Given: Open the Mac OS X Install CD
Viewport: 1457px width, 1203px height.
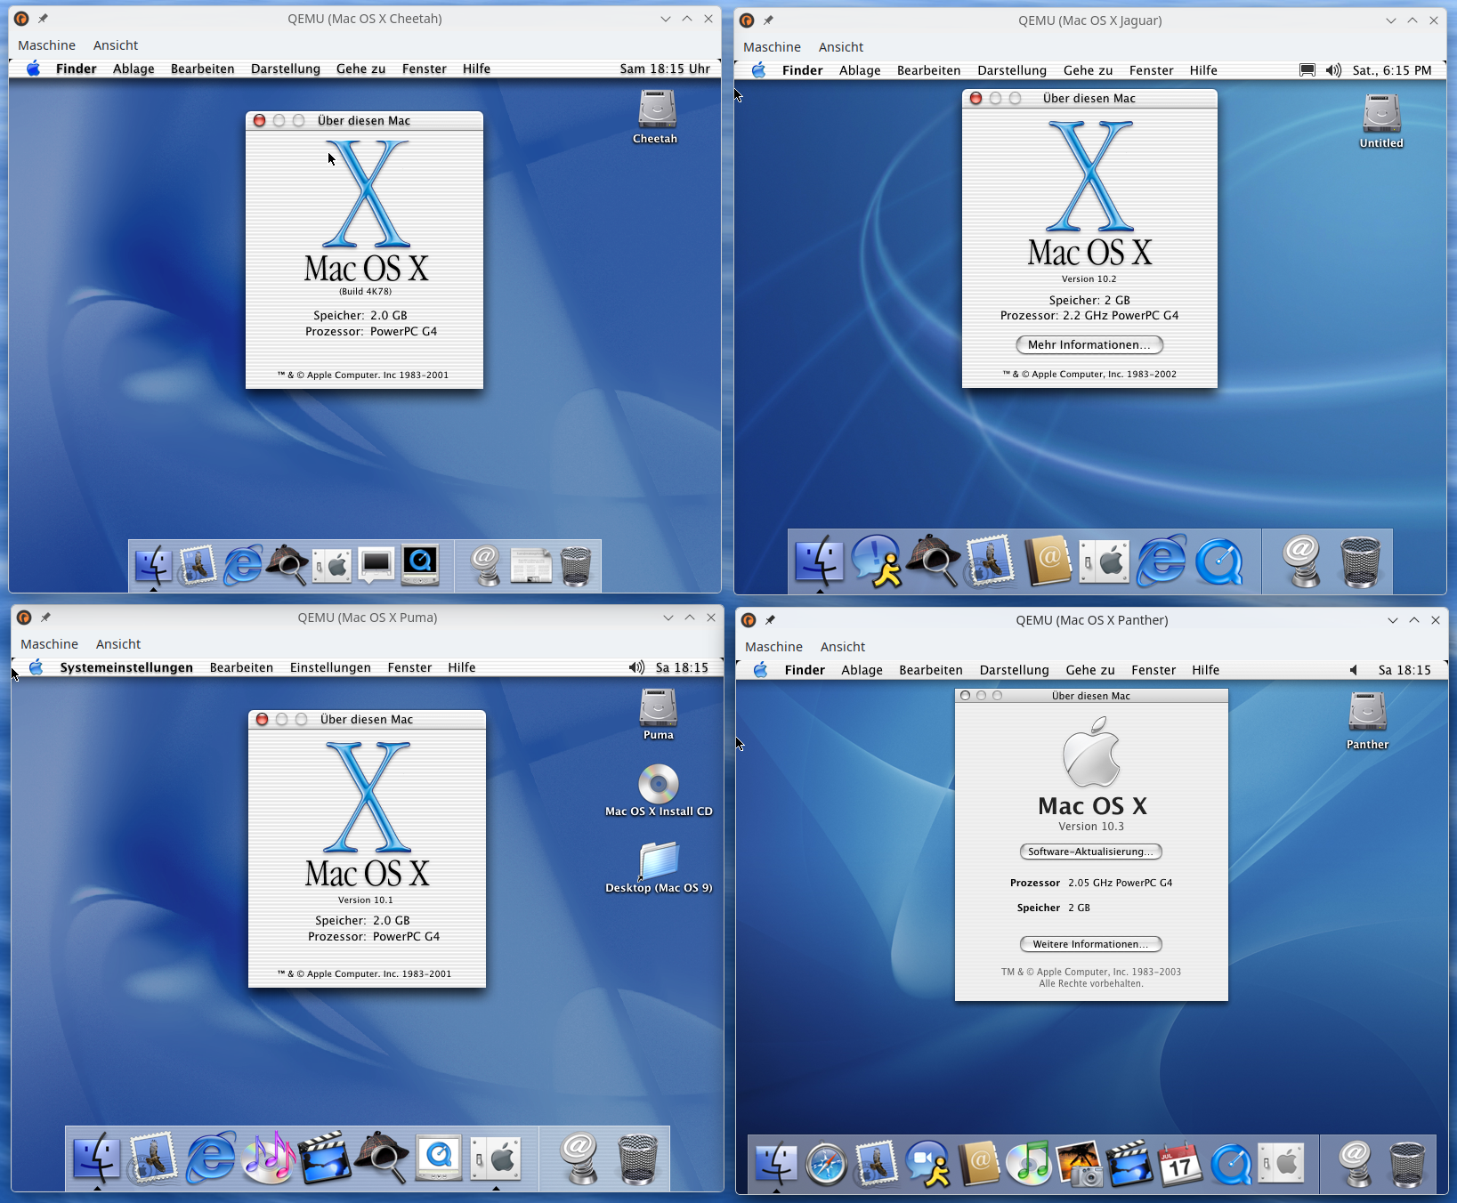Looking at the screenshot, I should [x=659, y=786].
